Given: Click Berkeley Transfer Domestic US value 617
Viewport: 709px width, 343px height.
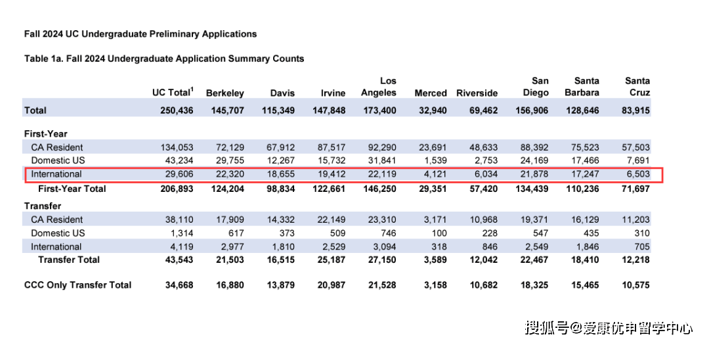Looking at the screenshot, I should (236, 233).
